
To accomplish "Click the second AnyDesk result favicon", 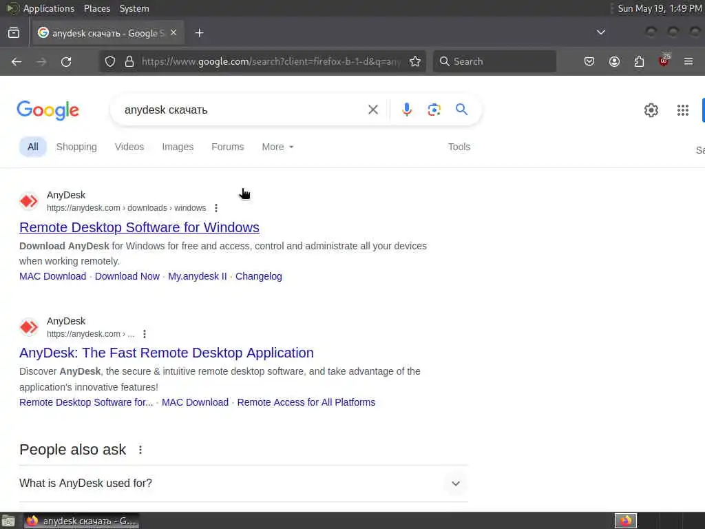I will click(29, 327).
